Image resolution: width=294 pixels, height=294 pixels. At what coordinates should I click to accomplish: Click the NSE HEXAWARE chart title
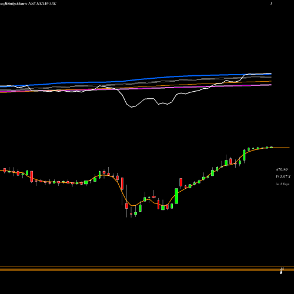click(x=42, y=4)
